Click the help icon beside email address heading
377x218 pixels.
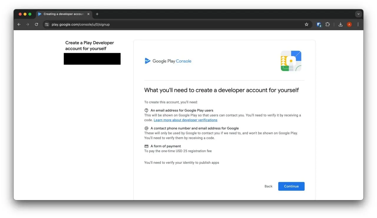[x=146, y=110]
